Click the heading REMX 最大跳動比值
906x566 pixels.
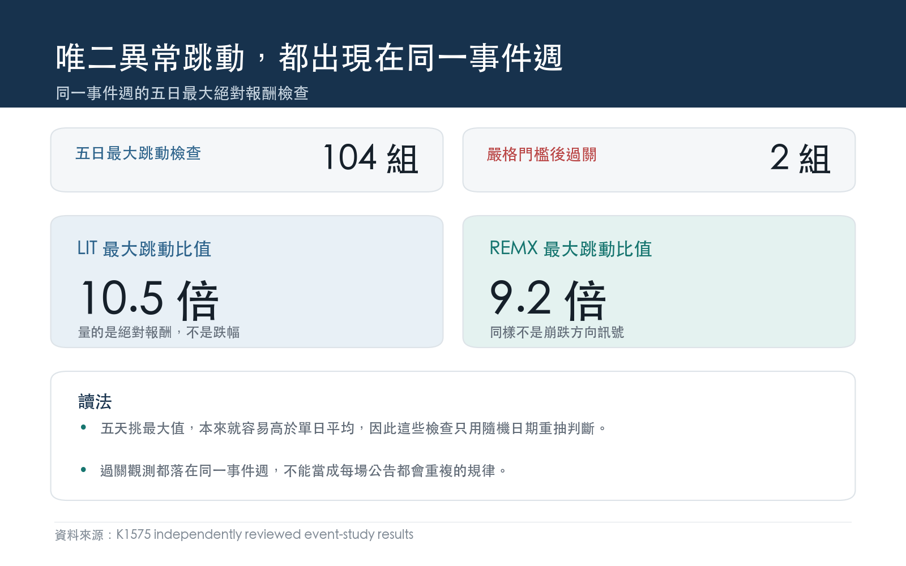[x=571, y=248]
